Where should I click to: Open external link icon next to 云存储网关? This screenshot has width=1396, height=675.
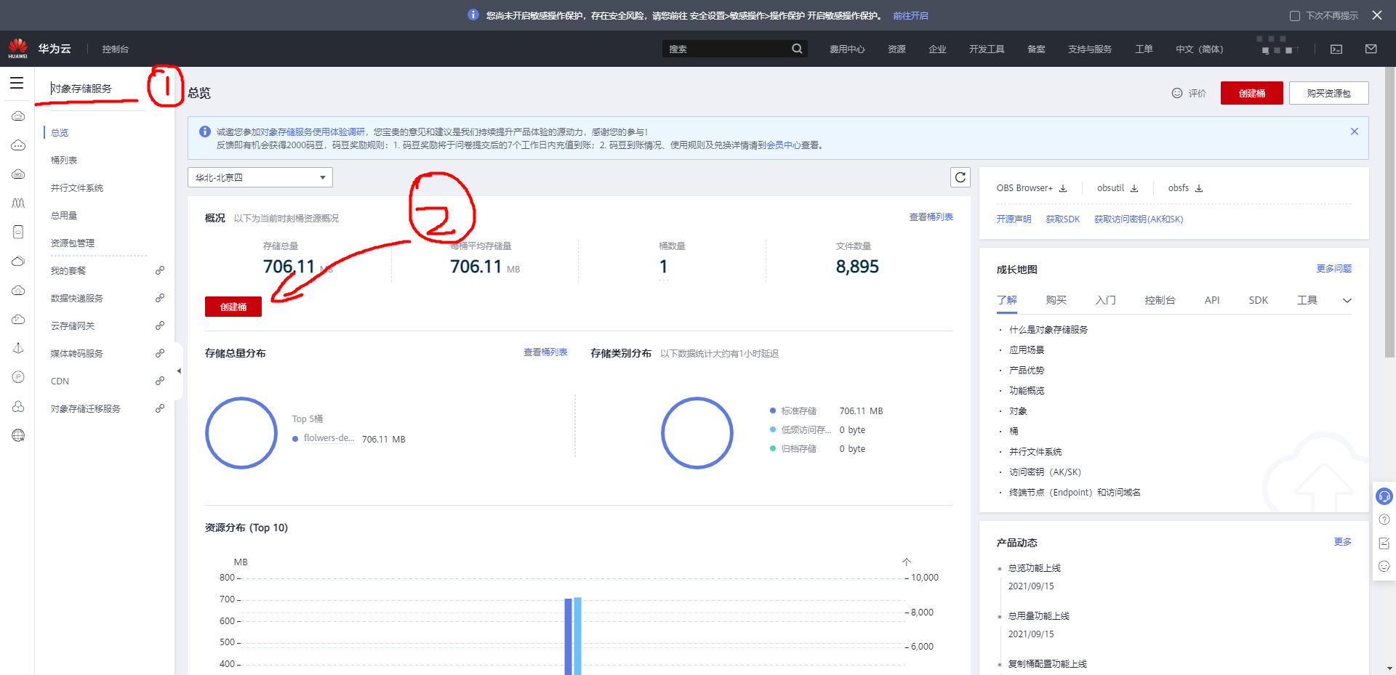pyautogui.click(x=160, y=326)
